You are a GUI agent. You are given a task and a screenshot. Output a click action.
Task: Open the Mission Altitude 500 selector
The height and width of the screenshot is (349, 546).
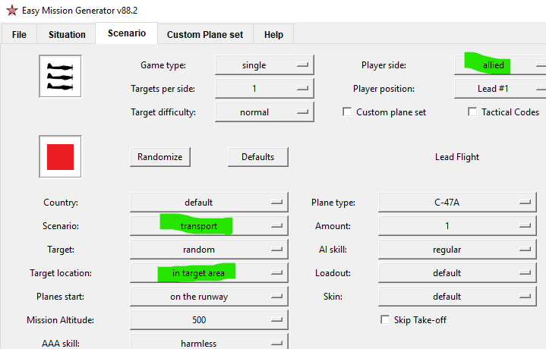pos(209,319)
